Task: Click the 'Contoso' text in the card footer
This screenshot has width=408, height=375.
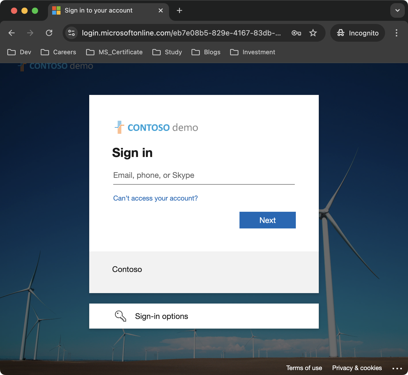Action: [127, 269]
